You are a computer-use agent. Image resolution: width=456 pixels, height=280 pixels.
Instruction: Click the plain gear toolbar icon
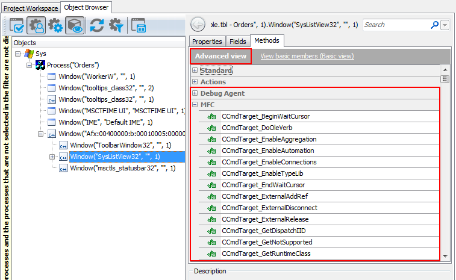click(55, 26)
